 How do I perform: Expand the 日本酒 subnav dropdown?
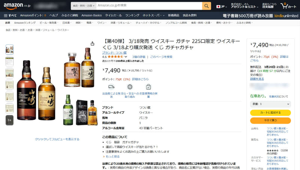67,23
